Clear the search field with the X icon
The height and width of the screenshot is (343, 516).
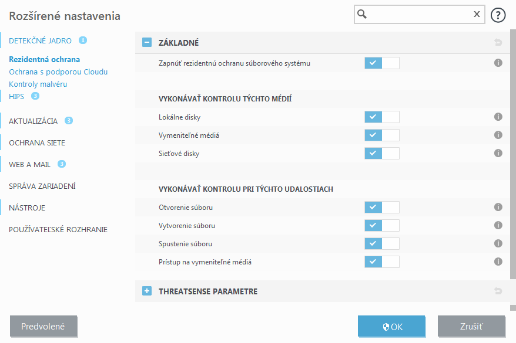(x=477, y=14)
